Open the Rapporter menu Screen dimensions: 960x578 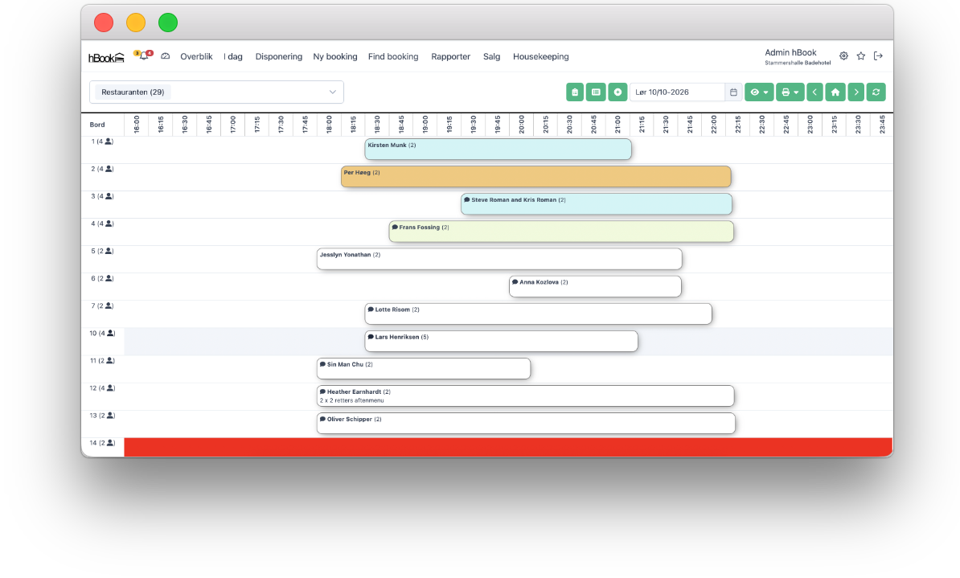(x=450, y=56)
